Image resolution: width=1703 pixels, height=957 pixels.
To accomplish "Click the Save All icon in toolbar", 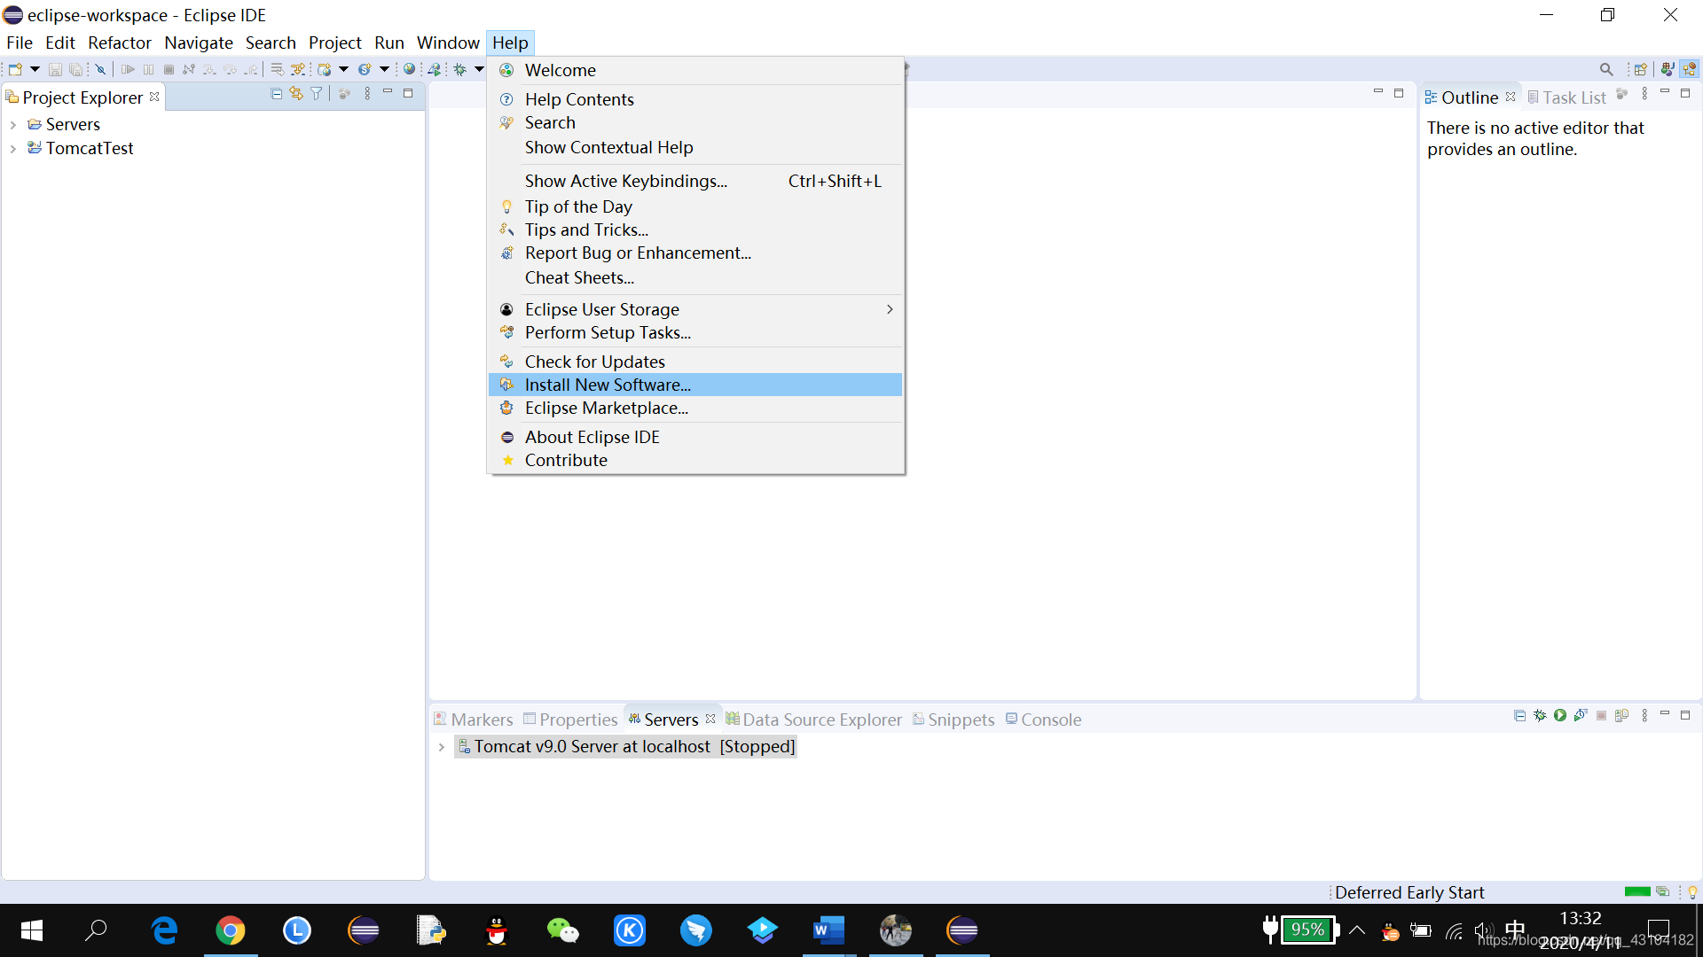I will (75, 69).
